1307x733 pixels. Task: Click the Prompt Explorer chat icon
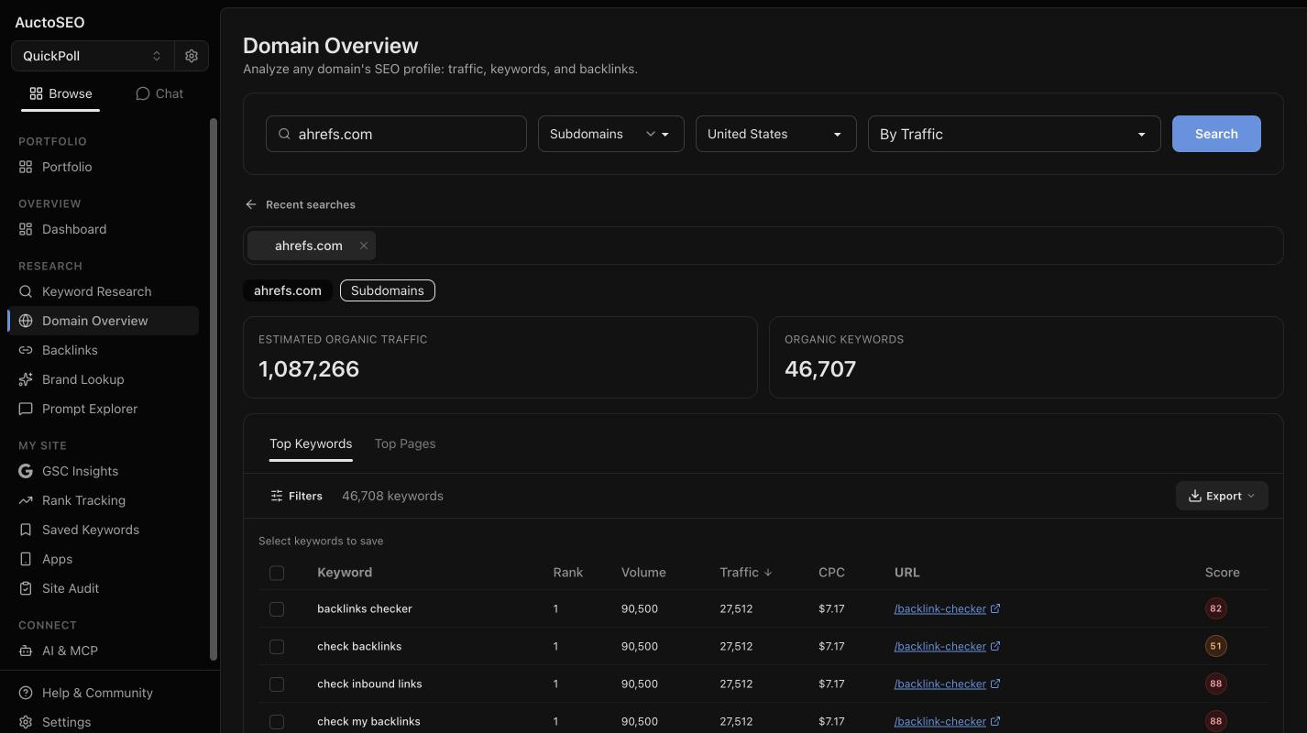(26, 409)
